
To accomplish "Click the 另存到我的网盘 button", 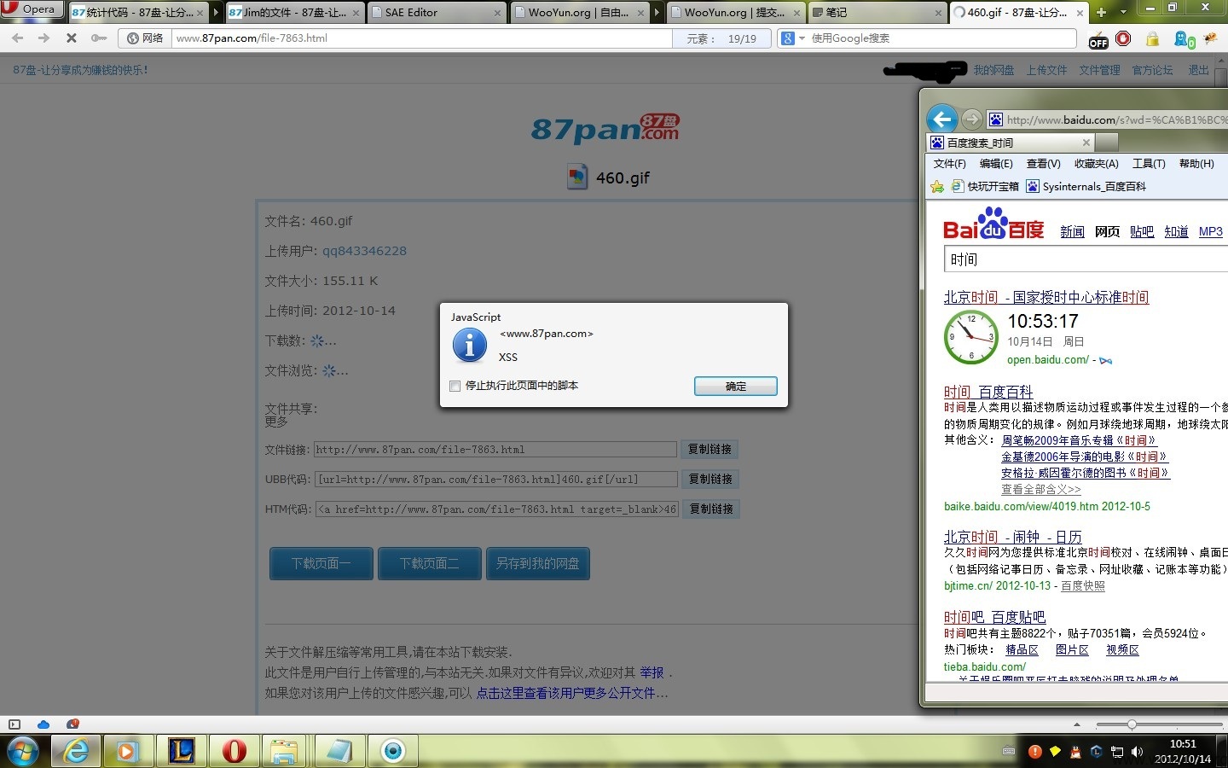I will (x=538, y=563).
